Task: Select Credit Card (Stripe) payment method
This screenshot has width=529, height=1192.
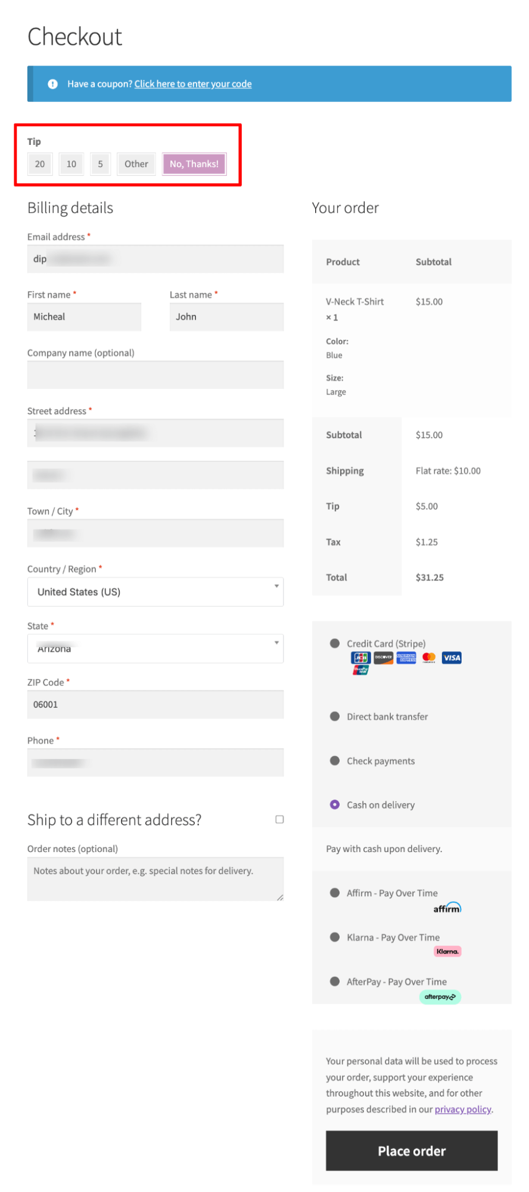Action: tap(335, 643)
